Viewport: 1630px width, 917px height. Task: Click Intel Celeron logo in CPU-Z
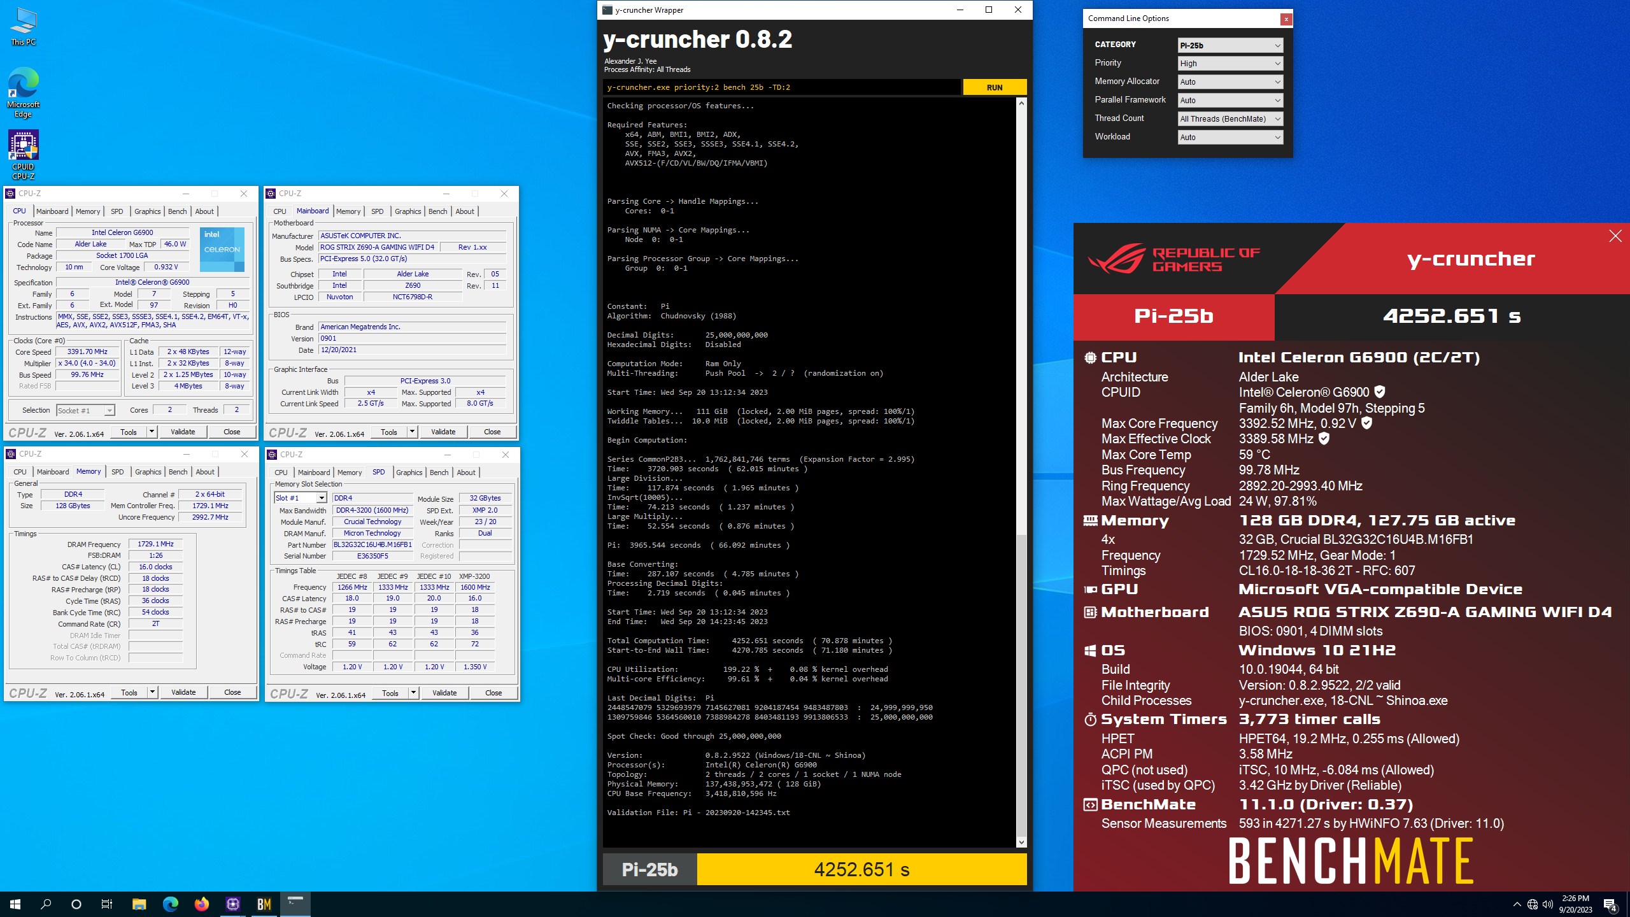(222, 250)
